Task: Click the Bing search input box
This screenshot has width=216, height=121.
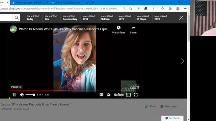Action: point(6,17)
